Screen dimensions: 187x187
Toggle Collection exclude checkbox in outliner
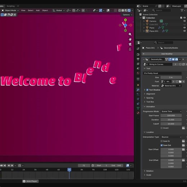tap(181, 18)
